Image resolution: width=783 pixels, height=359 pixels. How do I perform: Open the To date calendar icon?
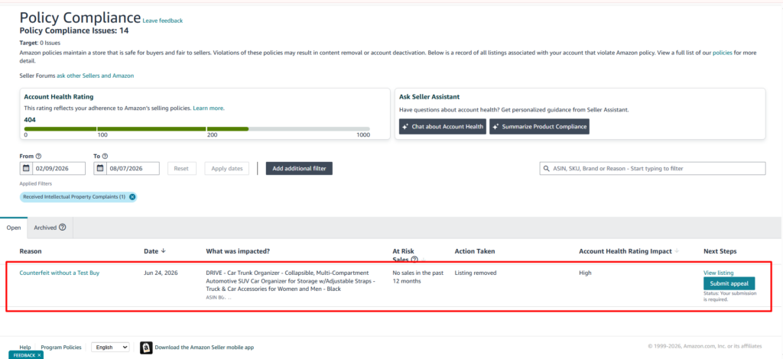click(x=100, y=169)
